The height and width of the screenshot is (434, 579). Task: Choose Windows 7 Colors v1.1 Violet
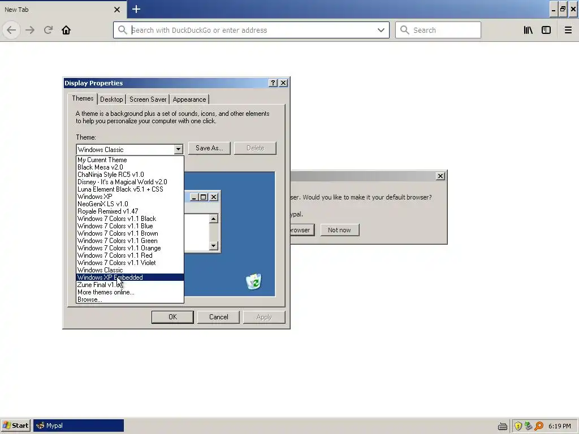[129, 263]
